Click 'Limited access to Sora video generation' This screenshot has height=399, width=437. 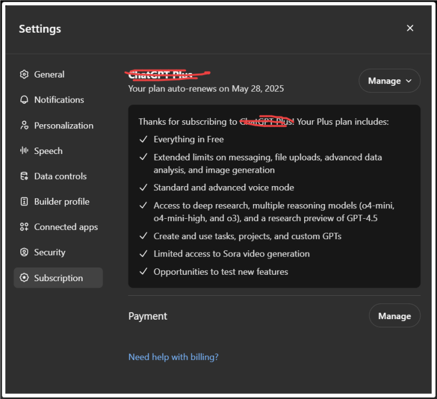click(231, 254)
